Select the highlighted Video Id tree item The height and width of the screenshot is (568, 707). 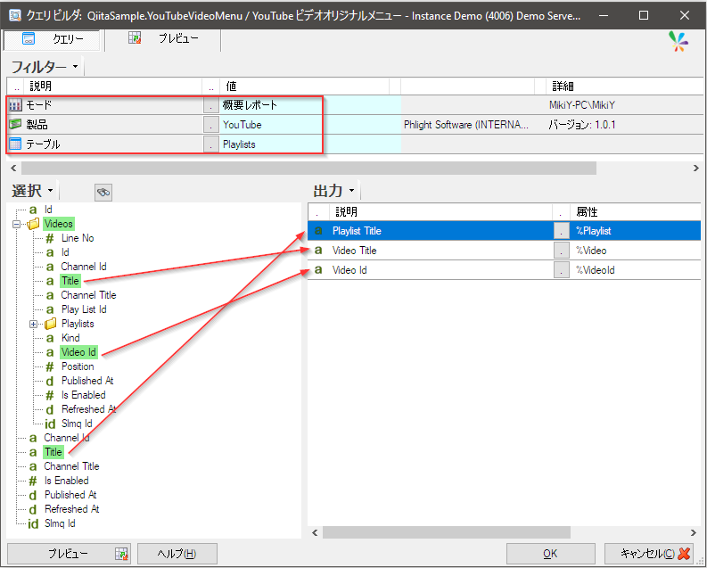78,352
